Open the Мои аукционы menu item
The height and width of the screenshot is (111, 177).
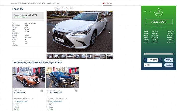click(50, 3)
